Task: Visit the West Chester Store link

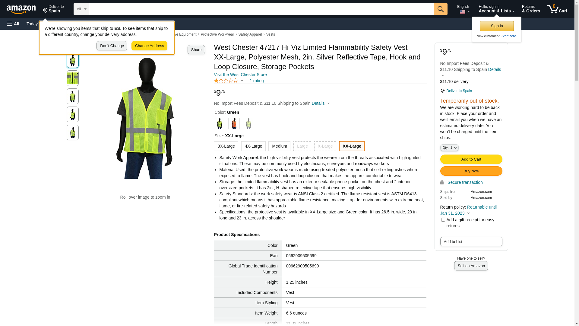Action: [x=240, y=75]
